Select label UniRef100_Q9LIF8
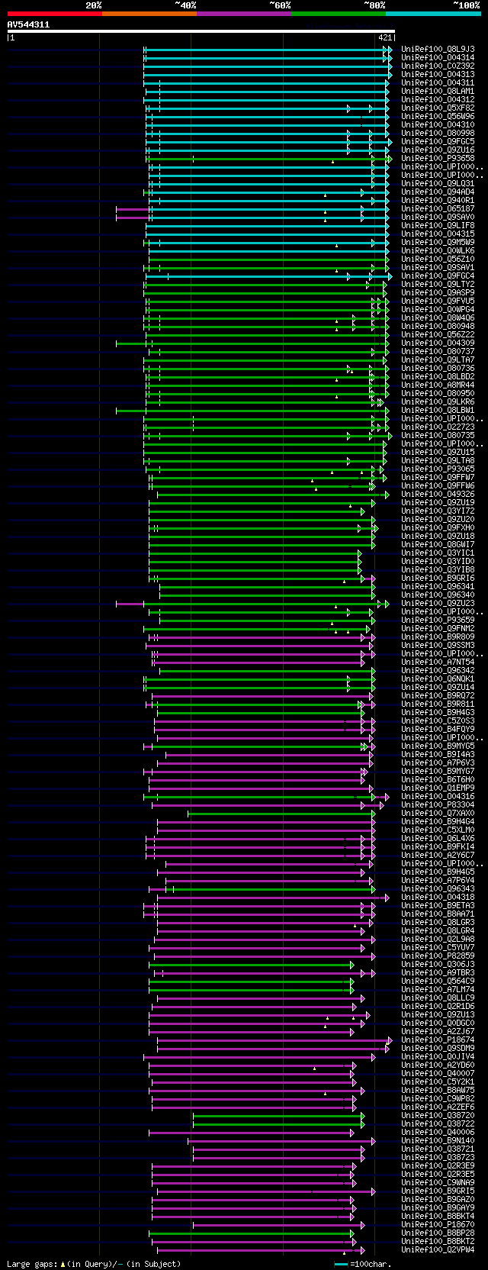 tap(438, 225)
